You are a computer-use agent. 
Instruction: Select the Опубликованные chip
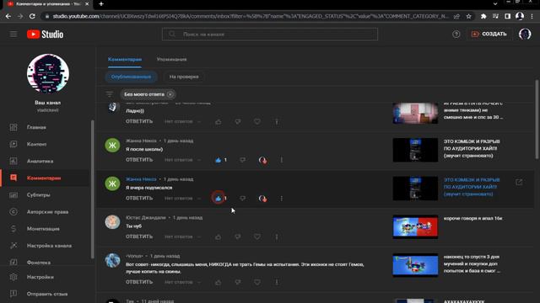(x=131, y=77)
